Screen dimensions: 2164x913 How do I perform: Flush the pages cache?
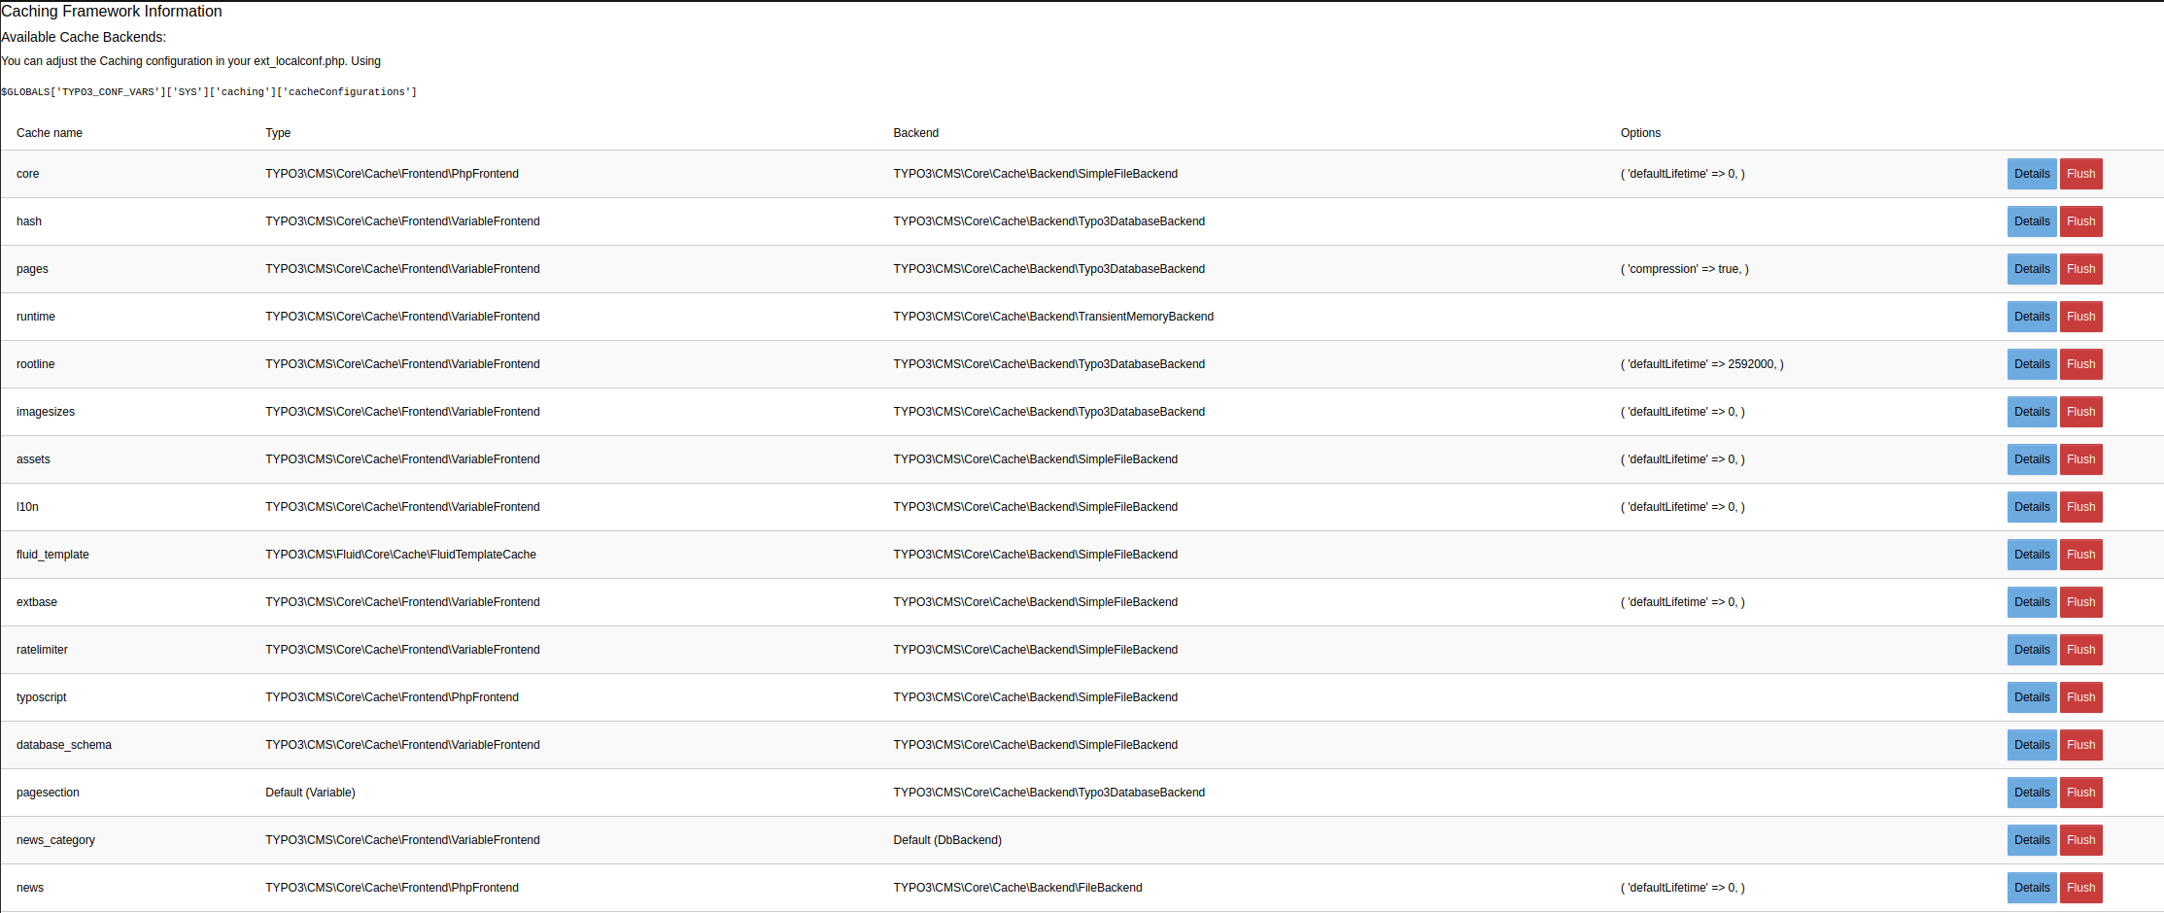click(x=2081, y=269)
